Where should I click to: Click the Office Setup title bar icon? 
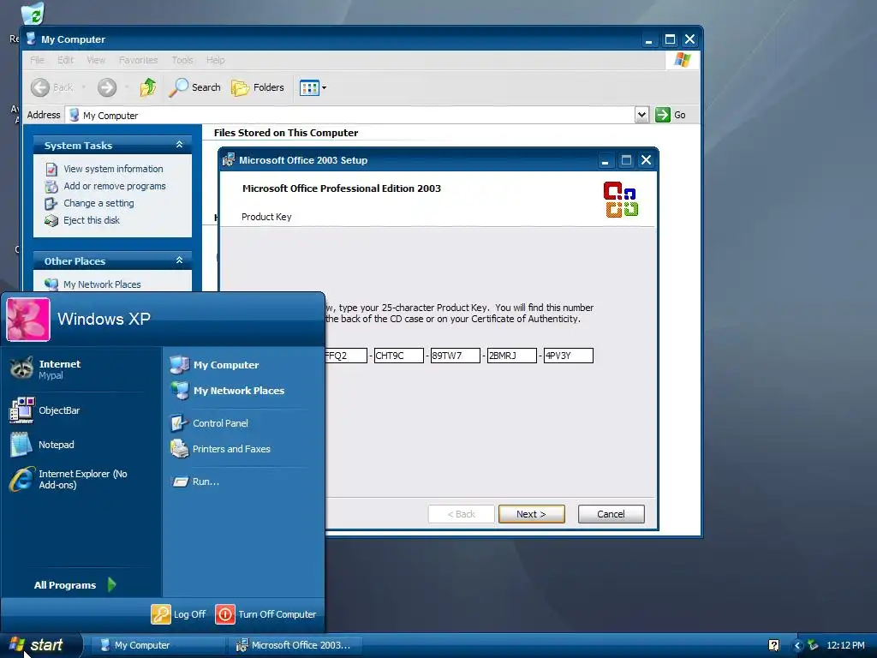pyautogui.click(x=229, y=160)
